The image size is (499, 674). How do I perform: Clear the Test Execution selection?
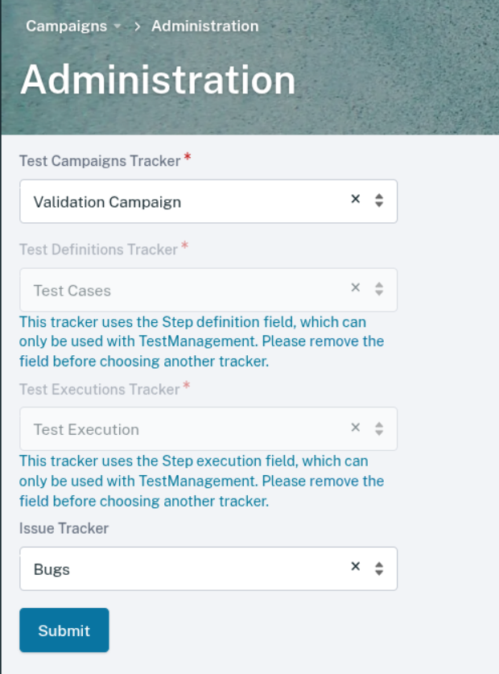[355, 428]
